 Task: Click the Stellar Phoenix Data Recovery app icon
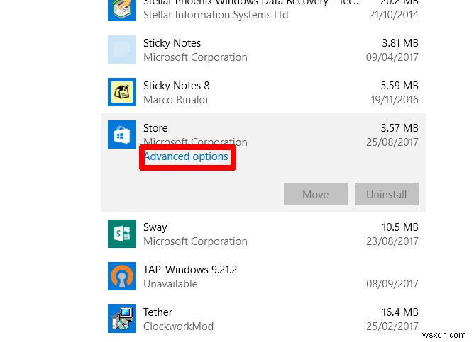(x=122, y=10)
